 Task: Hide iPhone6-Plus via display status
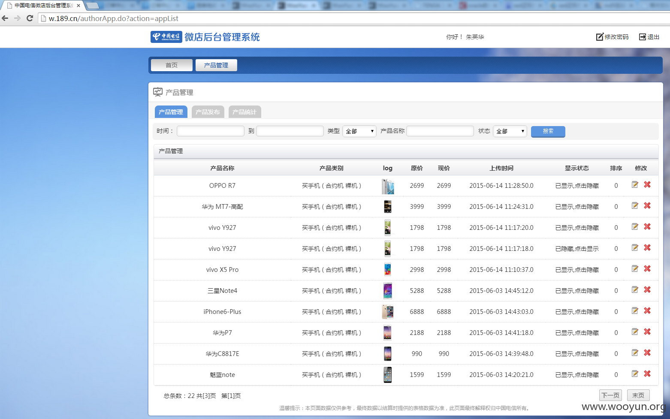pyautogui.click(x=577, y=312)
